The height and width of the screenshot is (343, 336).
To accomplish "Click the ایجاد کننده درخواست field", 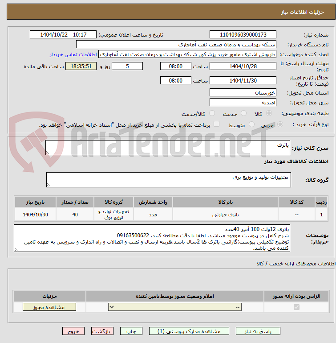I will point(187,54).
